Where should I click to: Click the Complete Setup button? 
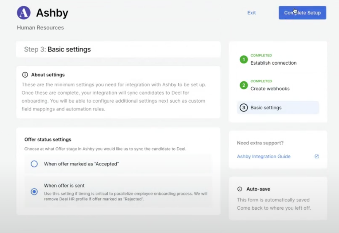302,13
